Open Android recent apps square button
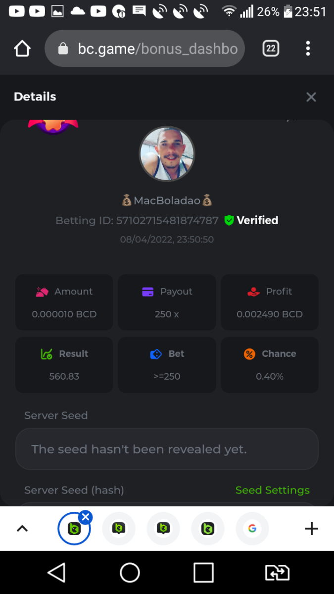This screenshot has width=334, height=594. (203, 573)
